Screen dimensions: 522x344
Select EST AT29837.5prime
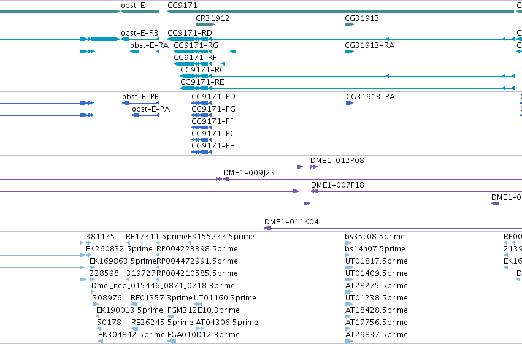click(x=377, y=335)
